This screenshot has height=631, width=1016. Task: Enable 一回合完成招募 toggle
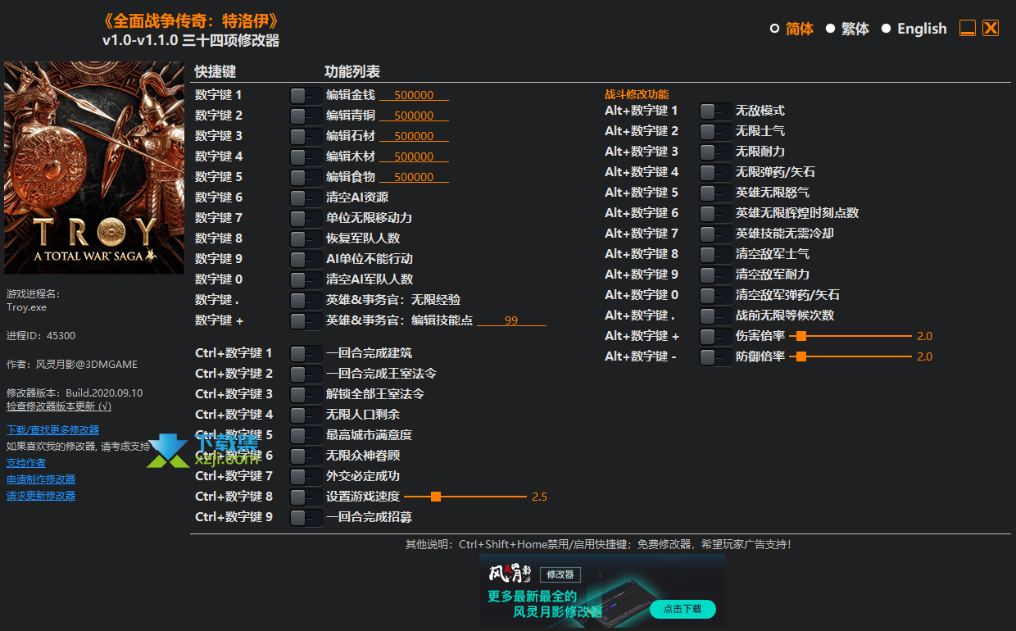[x=306, y=517]
